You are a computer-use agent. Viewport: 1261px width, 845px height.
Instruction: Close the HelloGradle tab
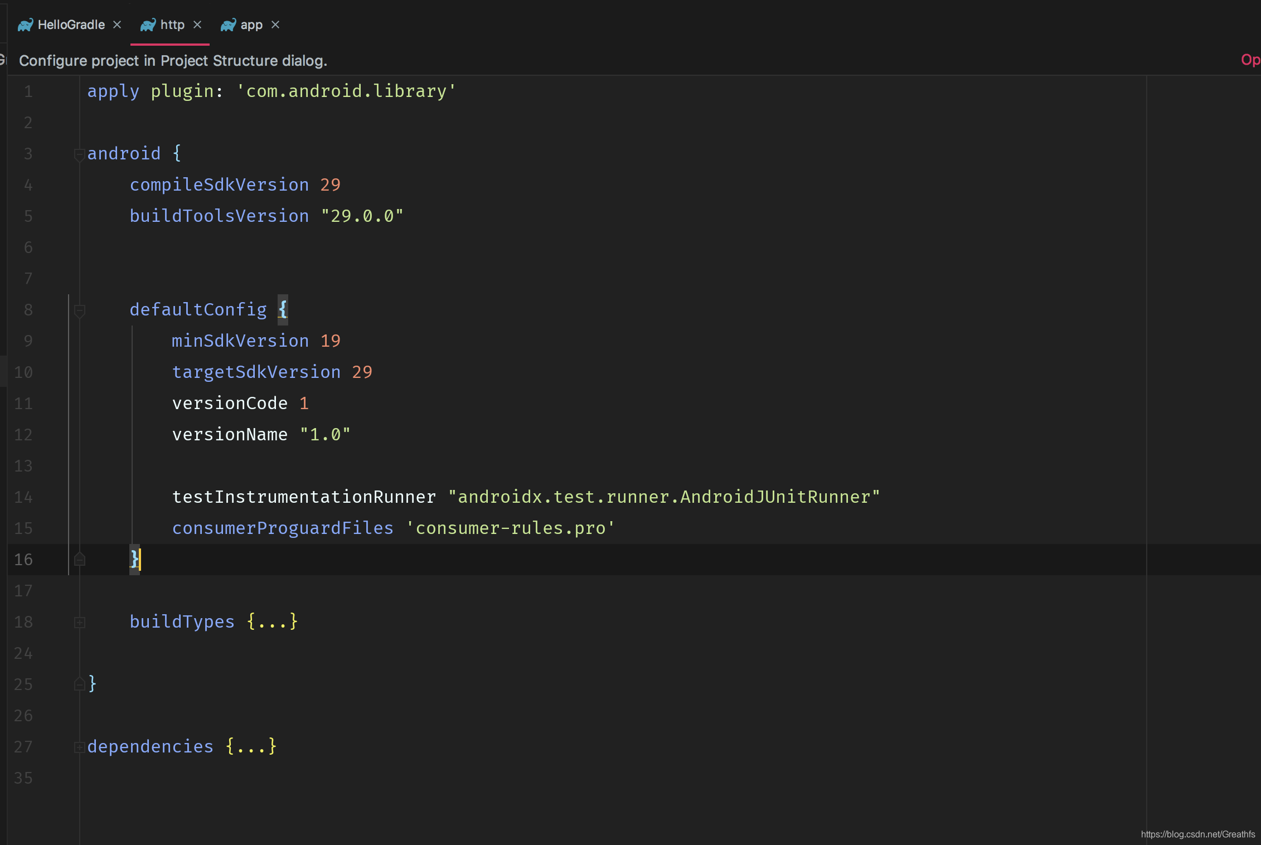coord(117,25)
